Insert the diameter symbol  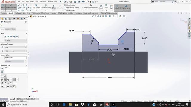(x=2, y=83)
